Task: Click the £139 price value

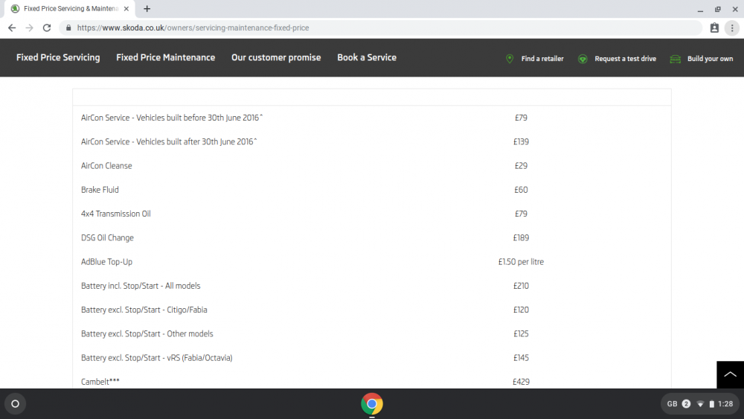Action: [x=521, y=141]
